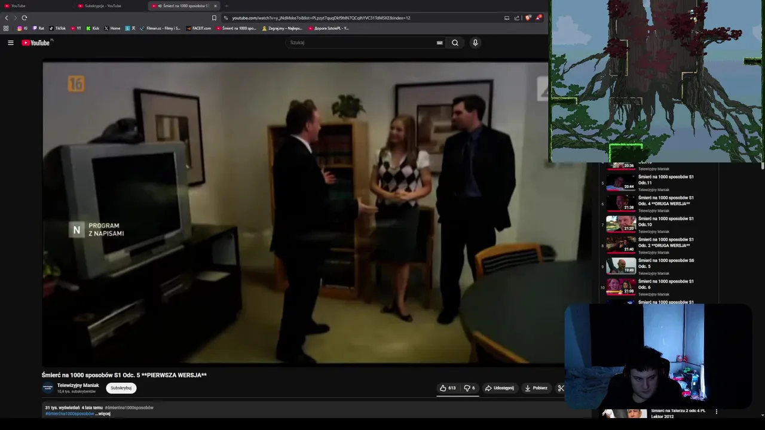
Task: Bookmark this page using the bookmark icon
Action: pyautogui.click(x=214, y=18)
